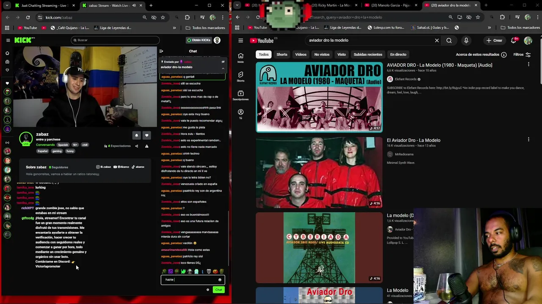Select the En directo filter chip

(x=398, y=54)
